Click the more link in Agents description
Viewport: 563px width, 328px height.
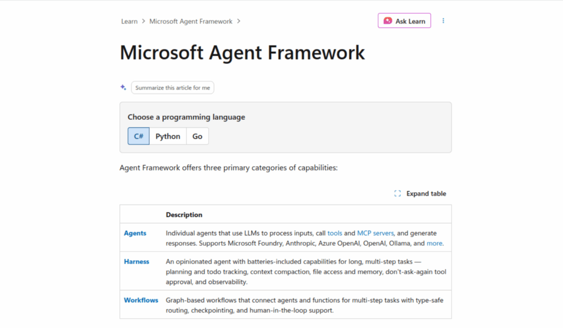pos(434,243)
